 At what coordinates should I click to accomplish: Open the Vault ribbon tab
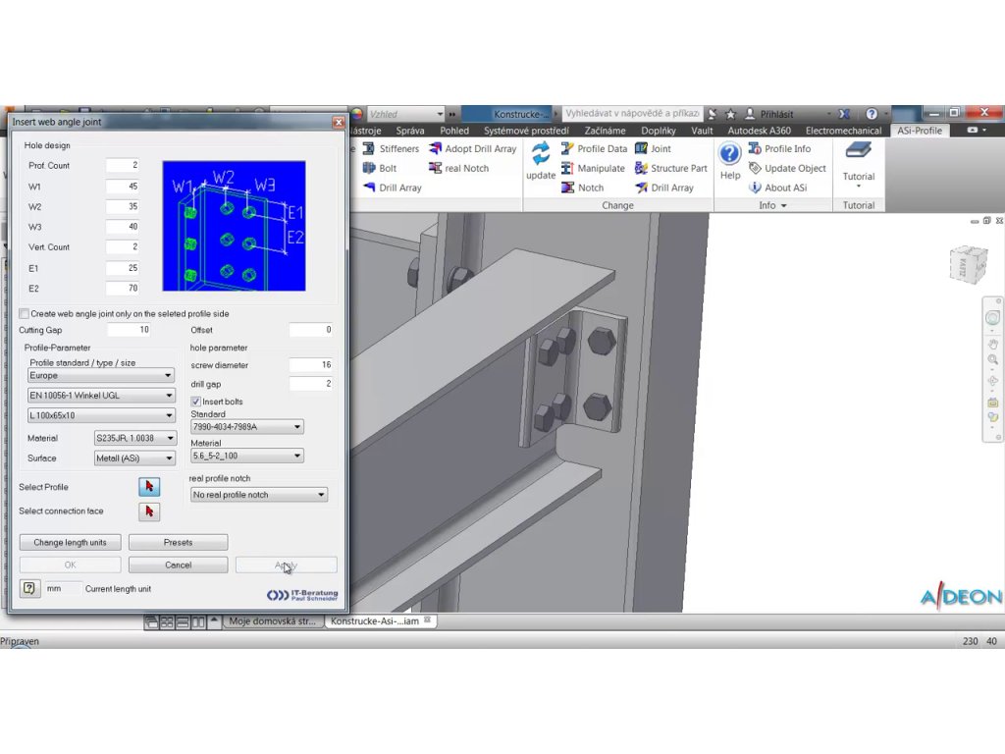tap(702, 131)
